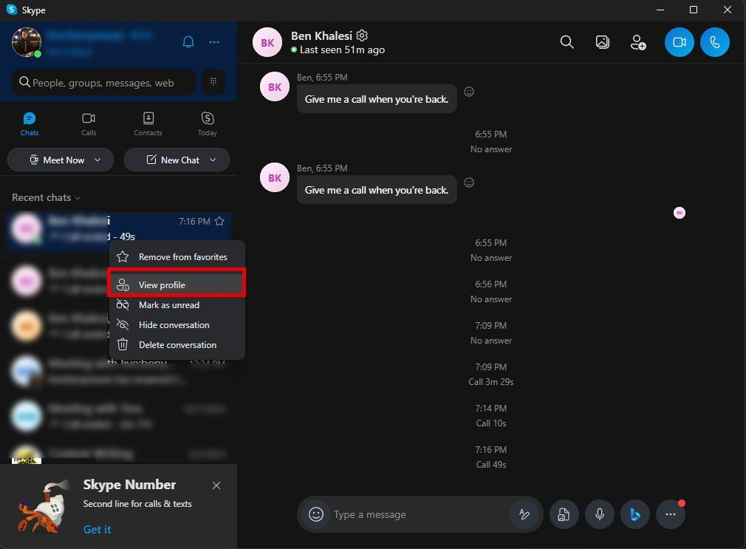Start an audio call
The height and width of the screenshot is (549, 746).
[x=714, y=42]
